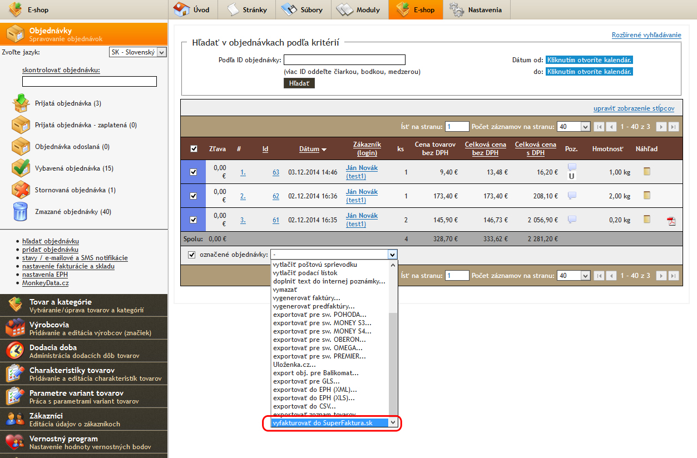The image size is (697, 458).
Task: Click the Rozšírené vyhľadávanie link
Action: [x=646, y=35]
